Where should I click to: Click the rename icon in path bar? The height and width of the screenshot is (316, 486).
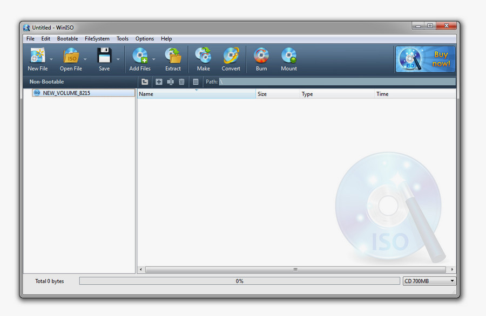click(170, 82)
